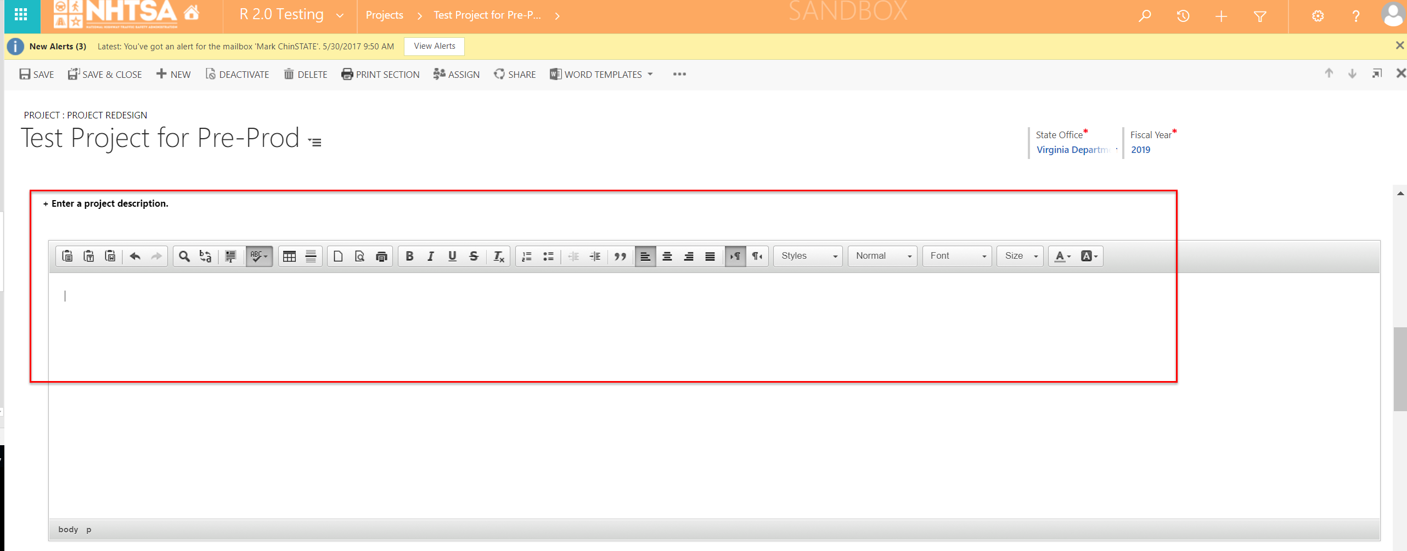Open Projects in the breadcrumb
Image resolution: width=1407 pixels, height=551 pixels.
[385, 15]
